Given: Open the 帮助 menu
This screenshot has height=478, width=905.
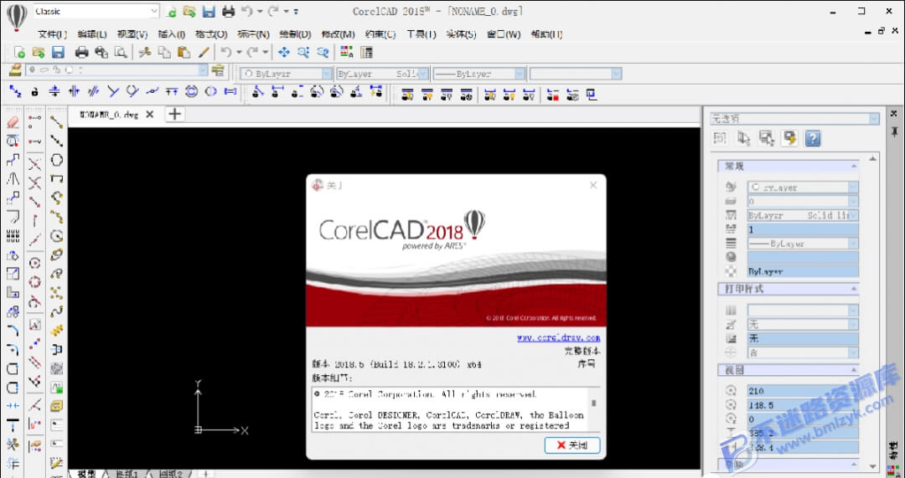Looking at the screenshot, I should point(547,34).
